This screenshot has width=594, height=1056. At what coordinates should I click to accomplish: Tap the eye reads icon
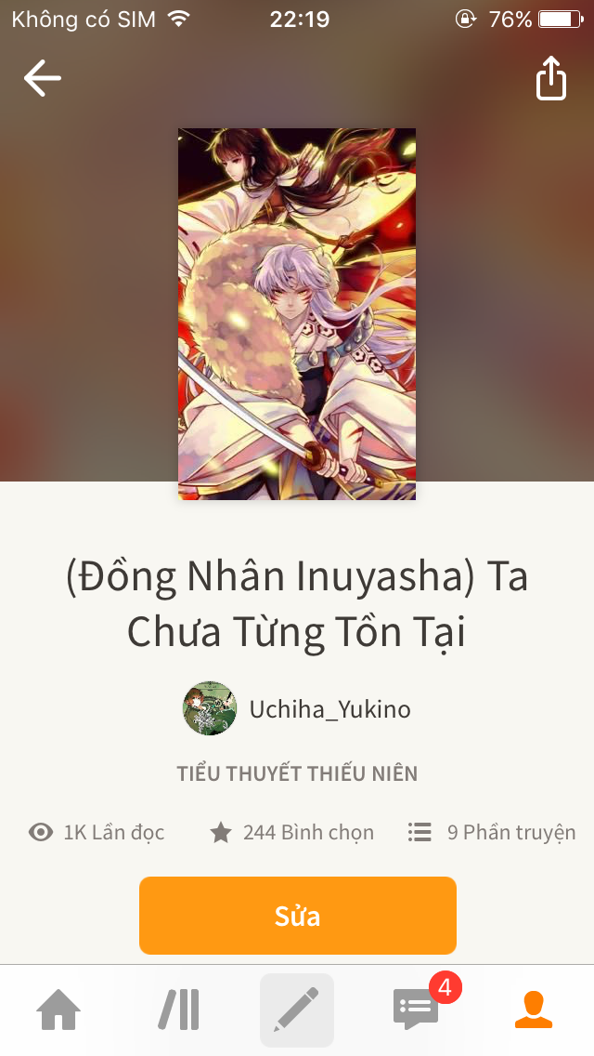[40, 832]
